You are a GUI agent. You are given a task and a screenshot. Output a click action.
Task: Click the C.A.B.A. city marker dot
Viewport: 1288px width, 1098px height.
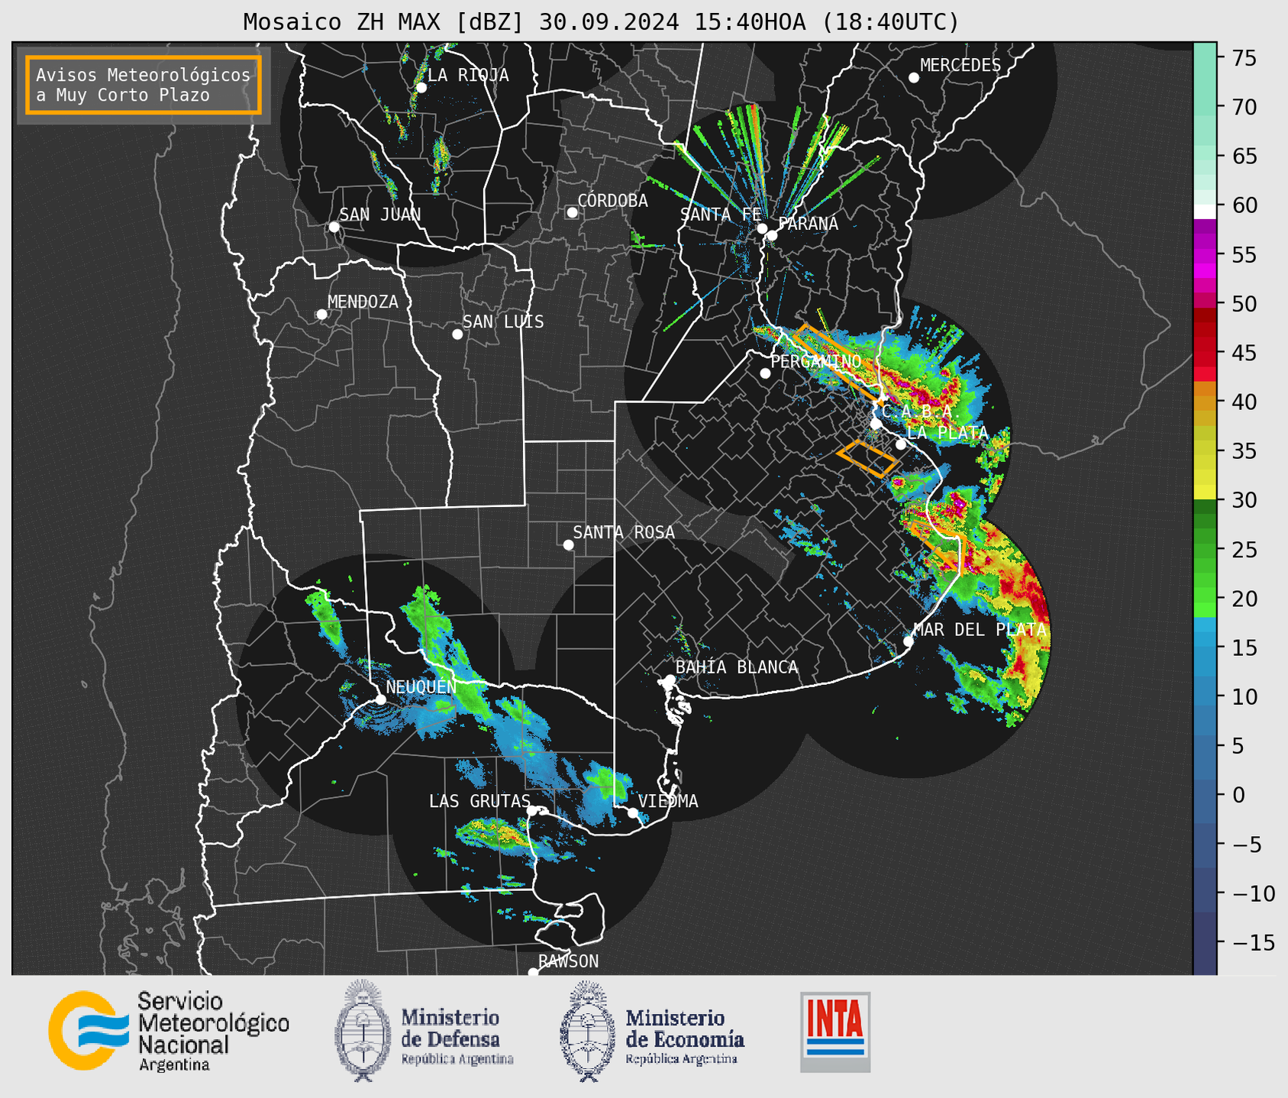[876, 424]
